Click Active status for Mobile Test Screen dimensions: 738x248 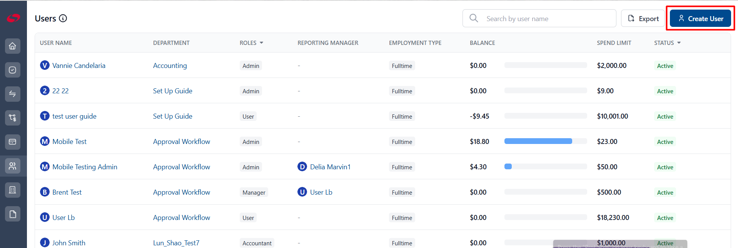coord(665,142)
